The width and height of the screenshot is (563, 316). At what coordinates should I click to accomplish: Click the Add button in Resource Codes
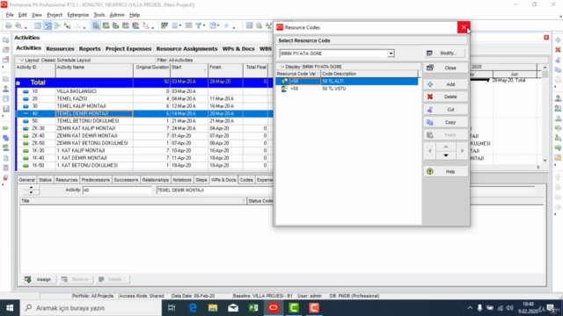coord(446,84)
